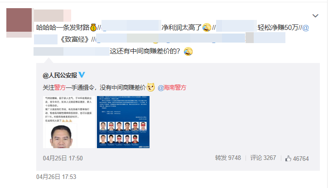Open repost timestamp 04月26日 17:53
This screenshot has height=188, width=328.
tap(56, 177)
